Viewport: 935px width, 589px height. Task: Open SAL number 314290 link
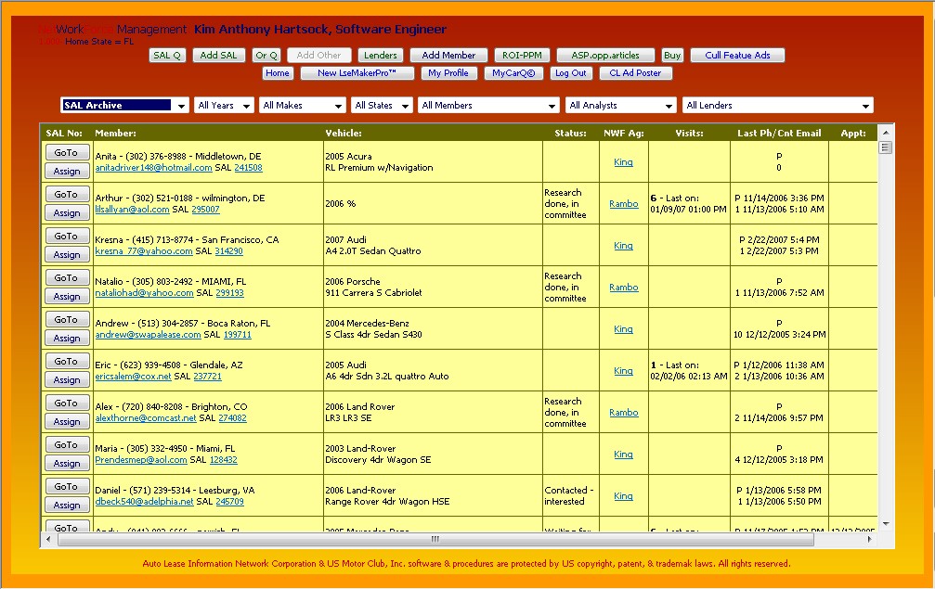tap(229, 251)
